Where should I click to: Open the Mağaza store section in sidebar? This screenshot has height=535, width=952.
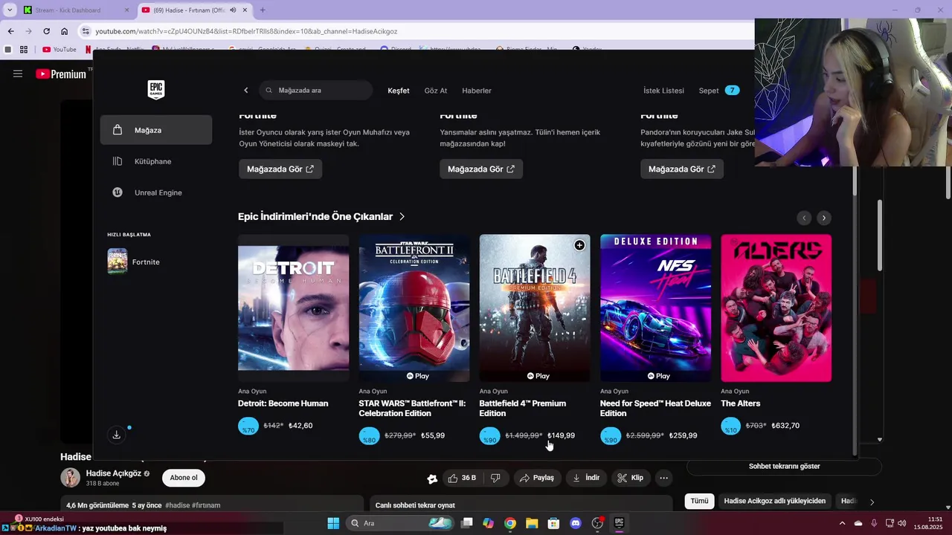click(156, 130)
